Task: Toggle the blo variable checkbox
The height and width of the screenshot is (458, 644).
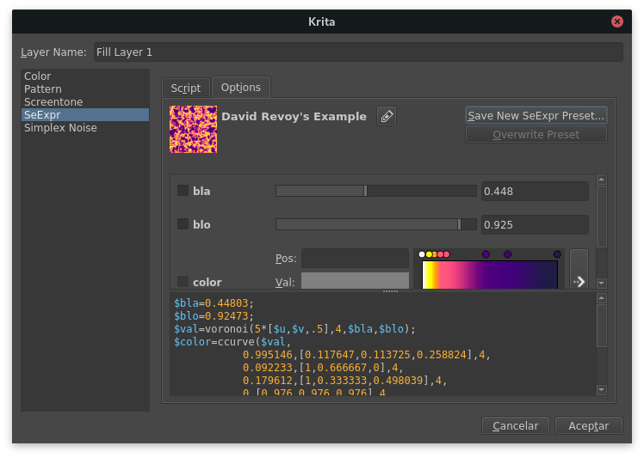Action: (x=183, y=224)
